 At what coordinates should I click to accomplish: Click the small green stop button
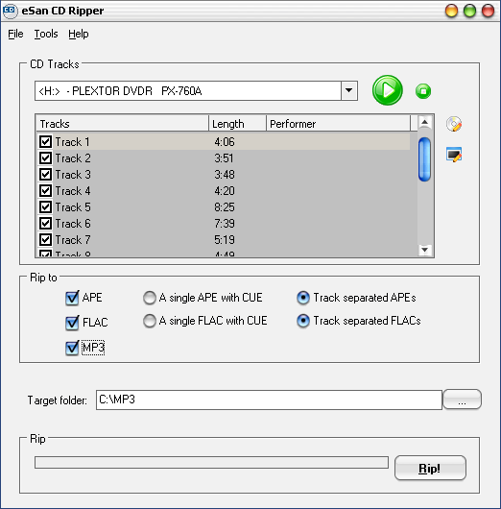[x=423, y=91]
